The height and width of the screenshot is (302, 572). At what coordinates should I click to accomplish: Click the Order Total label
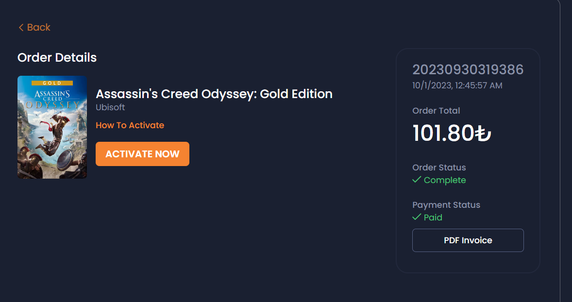click(436, 111)
